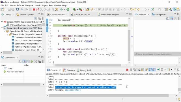Click the Console horizontal scrollbar thumb
Screen dimensions: 181x102
(109, 95)
